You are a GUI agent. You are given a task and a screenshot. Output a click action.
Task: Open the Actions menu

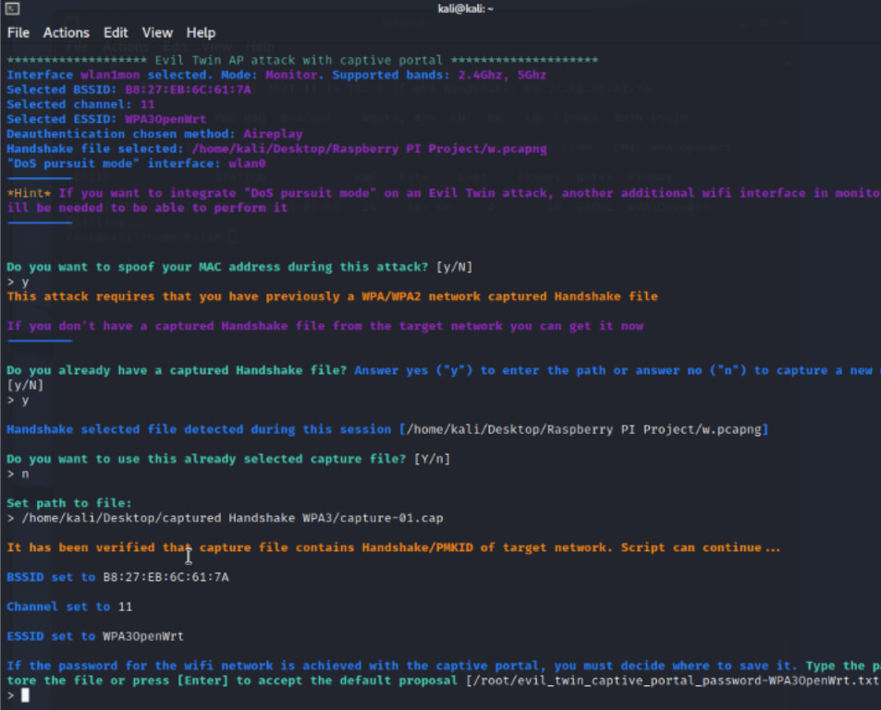click(67, 32)
